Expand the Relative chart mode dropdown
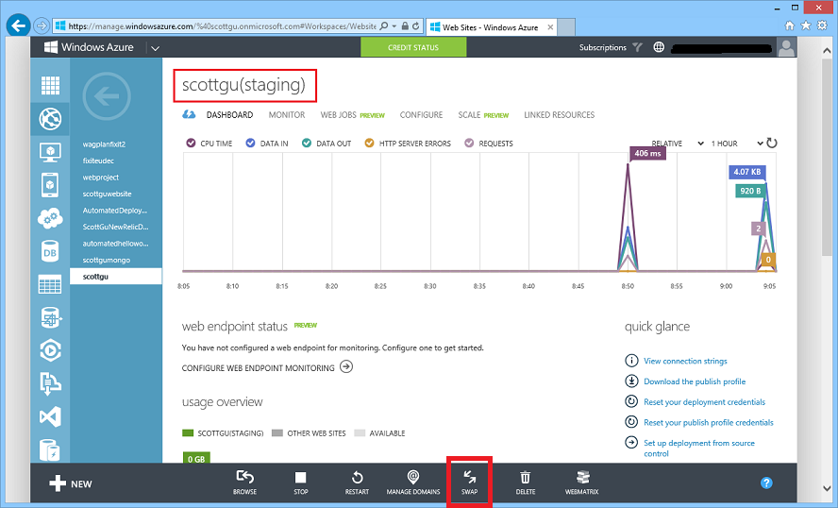The width and height of the screenshot is (838, 508). (678, 144)
